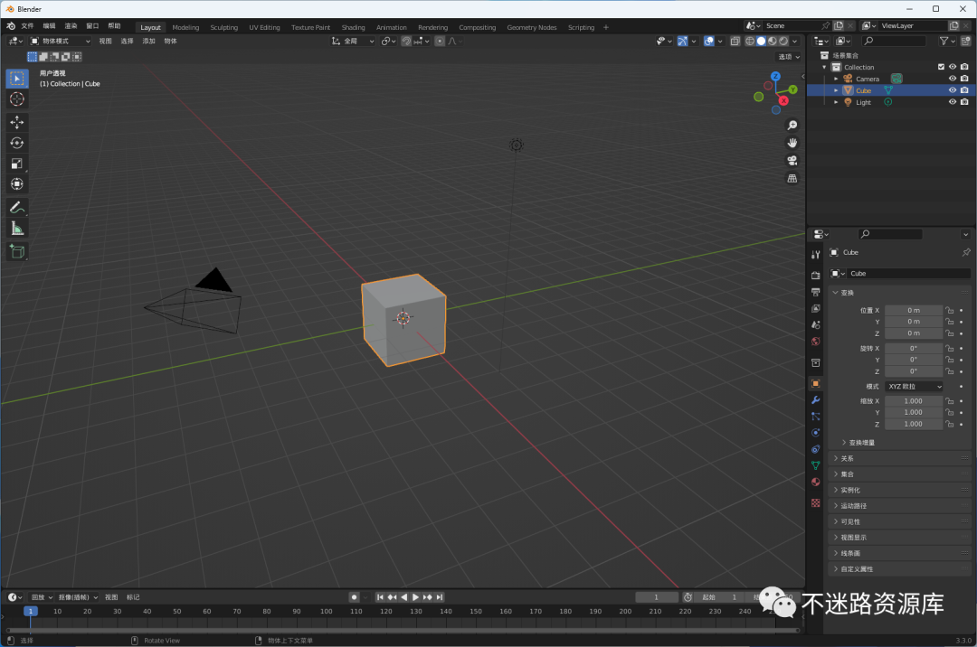Open the Physics properties tab
The width and height of the screenshot is (977, 647).
(x=816, y=432)
